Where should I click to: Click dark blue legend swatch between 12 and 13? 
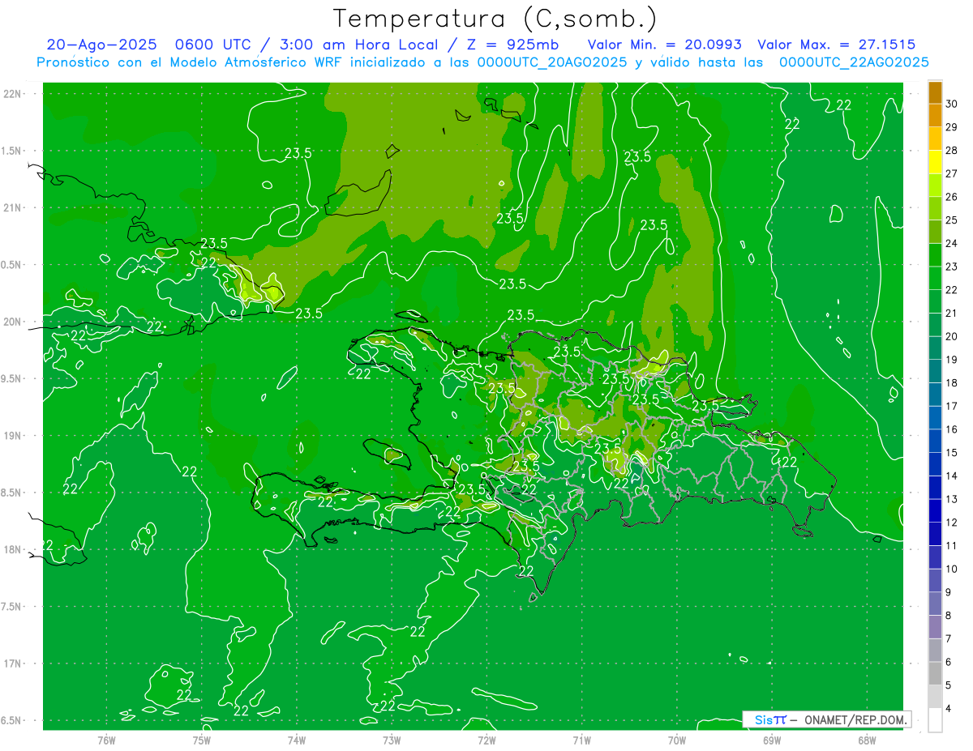click(x=935, y=510)
